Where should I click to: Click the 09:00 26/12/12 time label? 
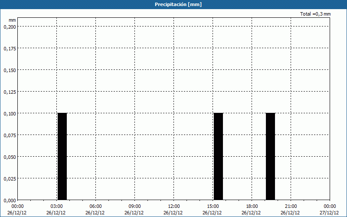[x=134, y=210]
